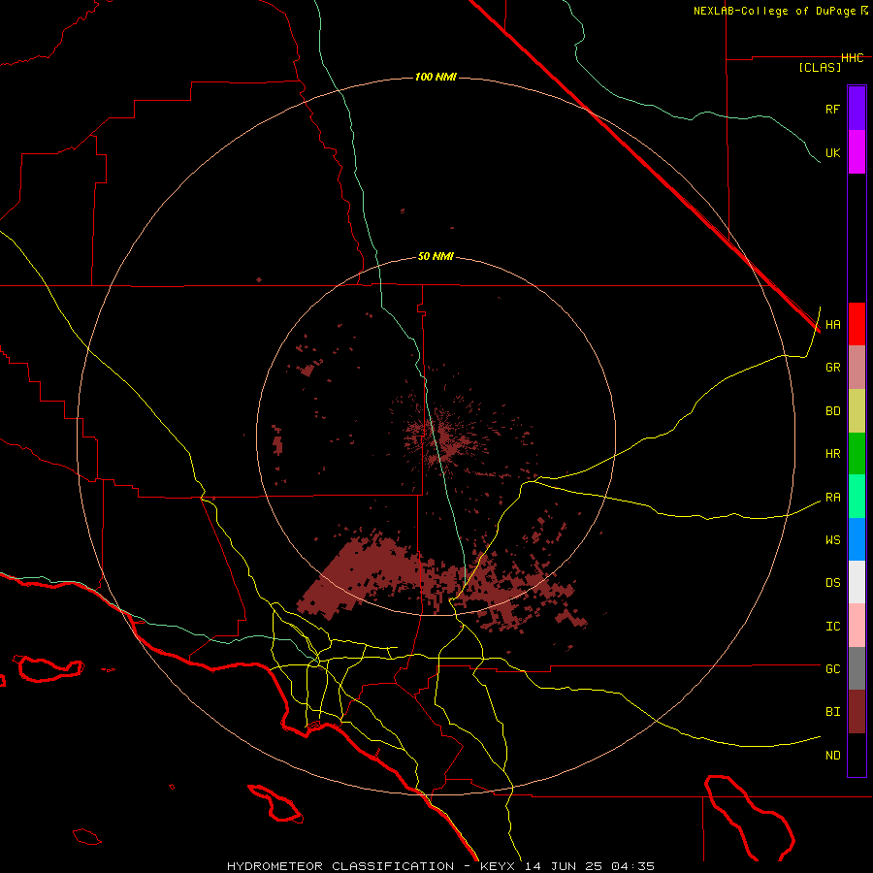Viewport: 873px width, 873px height.
Task: Click the DS white legend swatch
Action: point(857,582)
